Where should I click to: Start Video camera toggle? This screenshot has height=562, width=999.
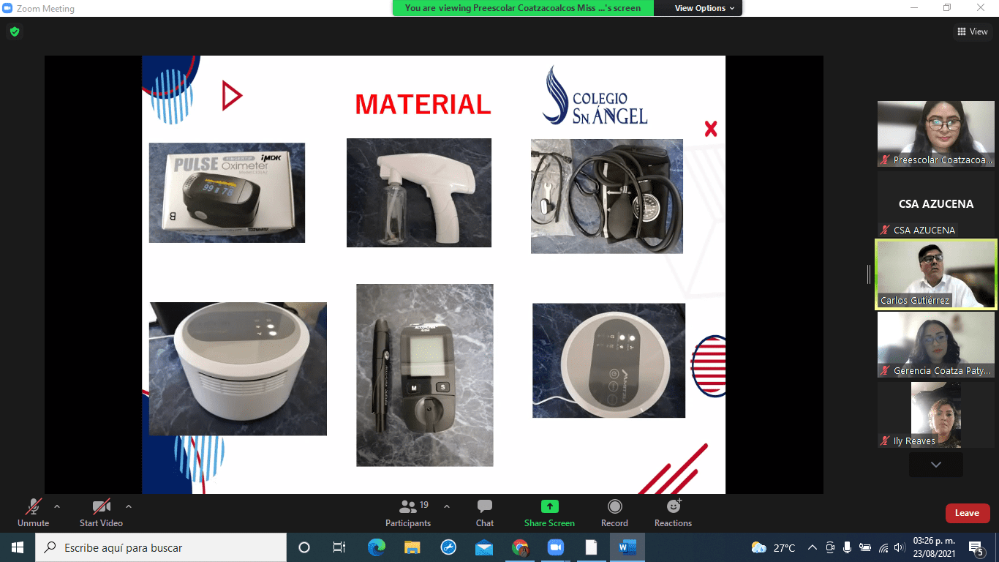(101, 512)
